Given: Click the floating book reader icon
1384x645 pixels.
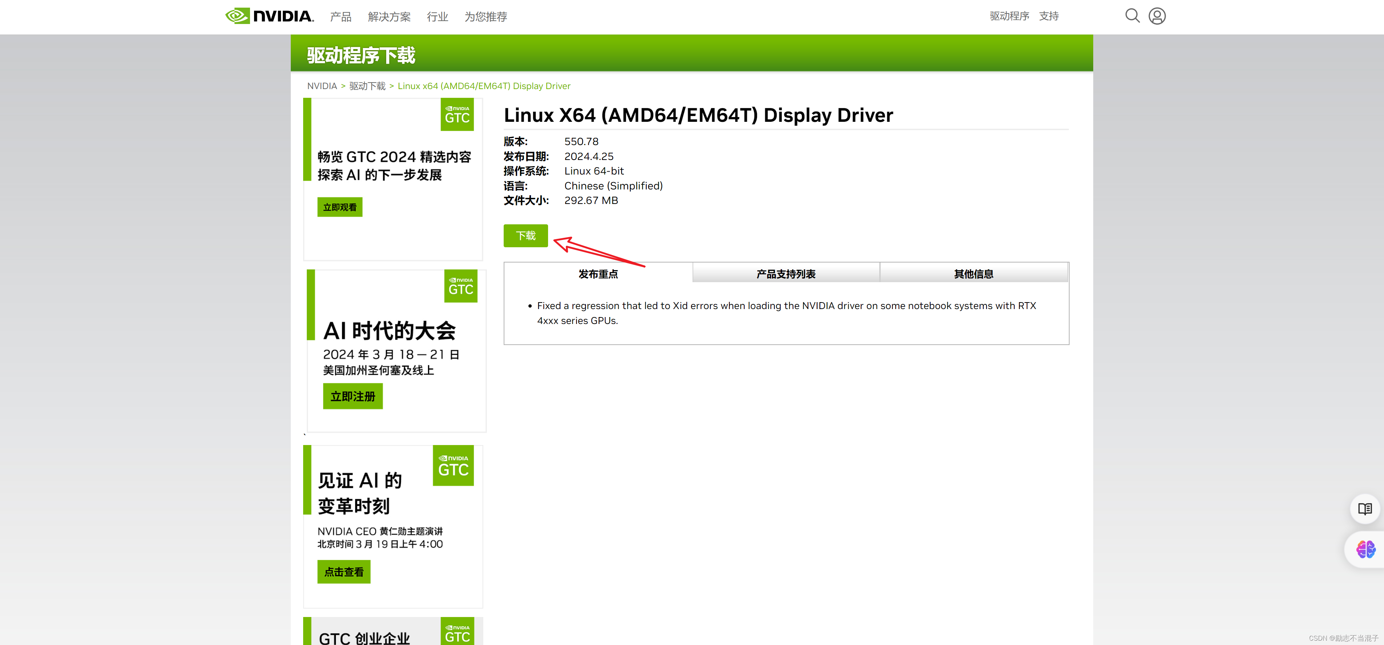Looking at the screenshot, I should click(1365, 509).
